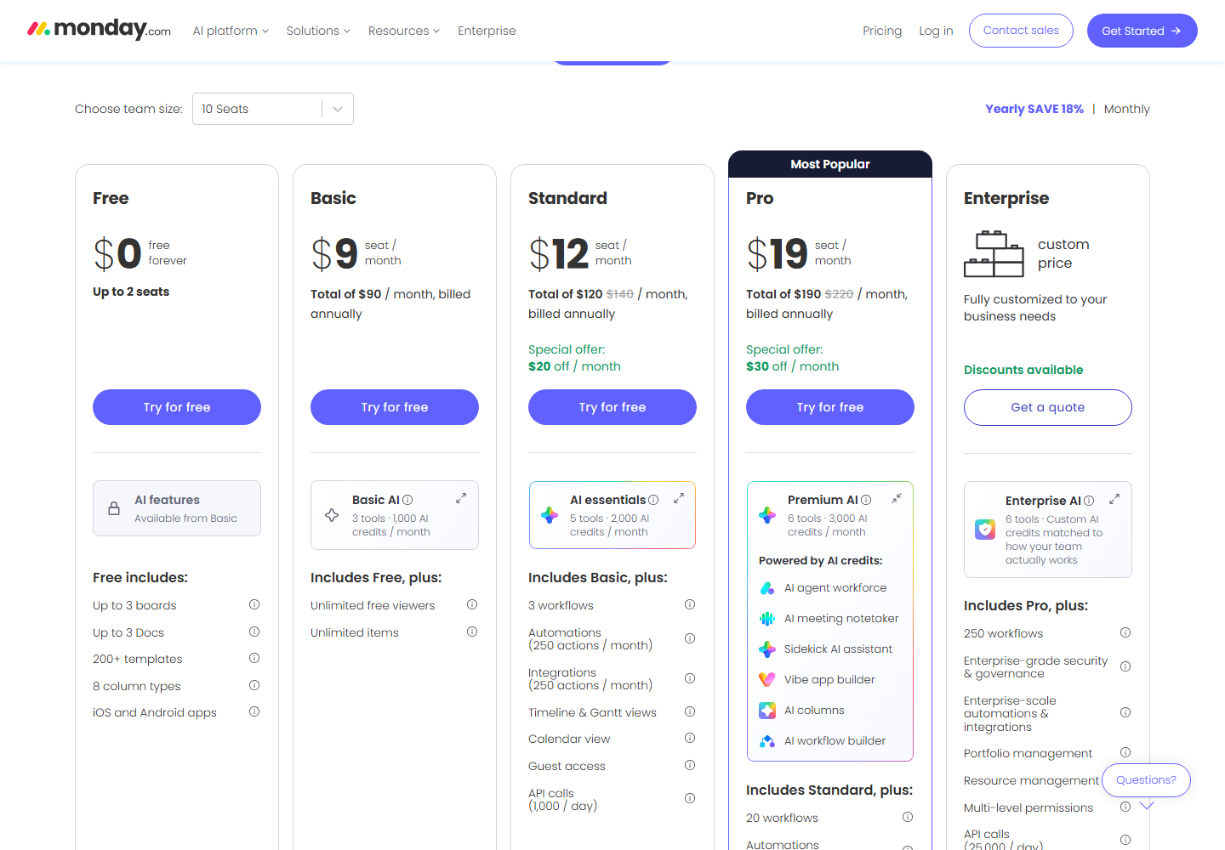The image size is (1225, 850).
Task: Expand the AI platform menu
Action: point(231,31)
